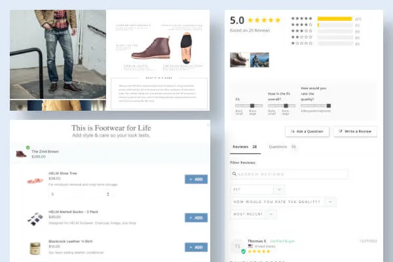Viewport: 393px width, 262px height.
Task: Filter by four-star rating row
Action: pyautogui.click(x=326, y=25)
